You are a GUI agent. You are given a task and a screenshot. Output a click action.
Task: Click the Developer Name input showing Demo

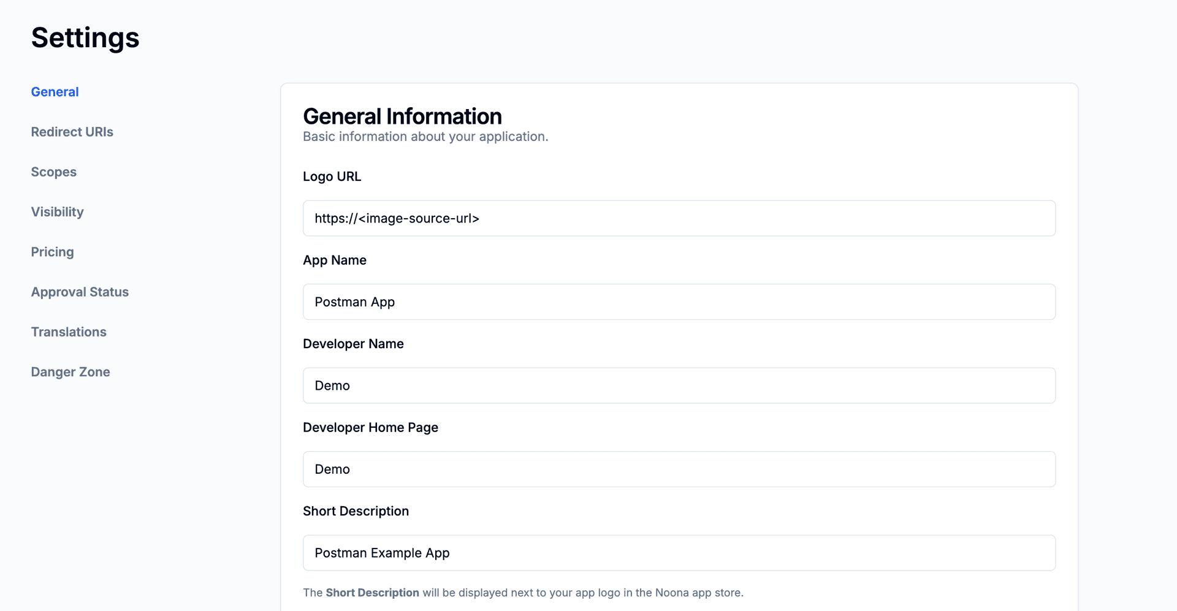tap(679, 385)
